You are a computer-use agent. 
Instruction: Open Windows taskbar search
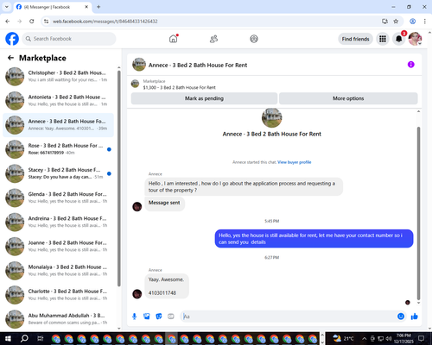[x=24, y=339]
